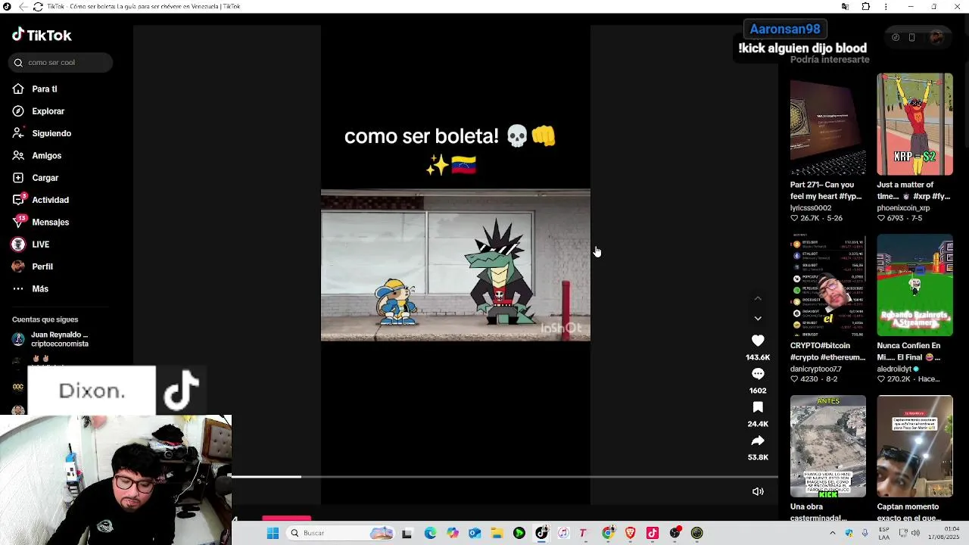Viewport: 969px width, 545px height.
Task: Click the search field containing 'como ser cool'
Action: pos(61,63)
